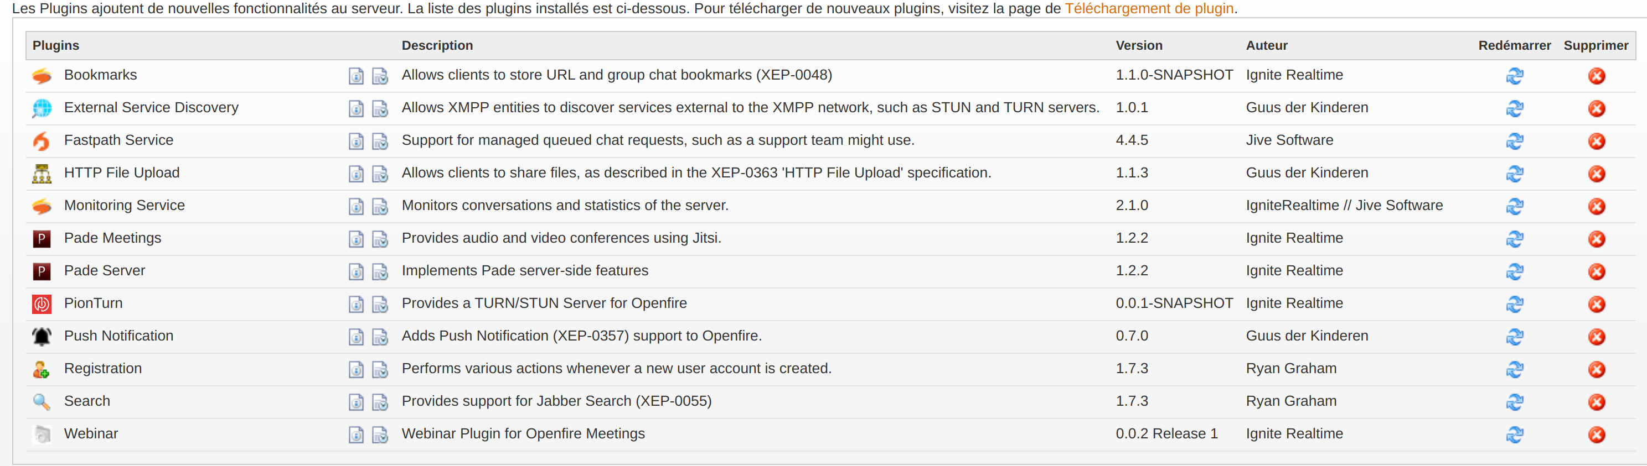Restart the Webinar plugin
This screenshot has height=466, width=1647.
(x=1515, y=433)
